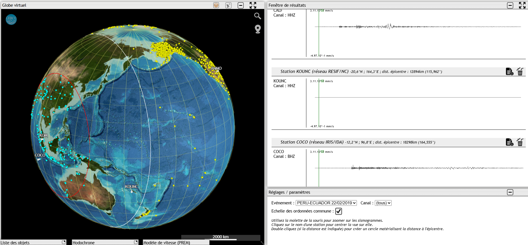
Task: Click the satellite dish stations icon
Action: click(x=228, y=5)
